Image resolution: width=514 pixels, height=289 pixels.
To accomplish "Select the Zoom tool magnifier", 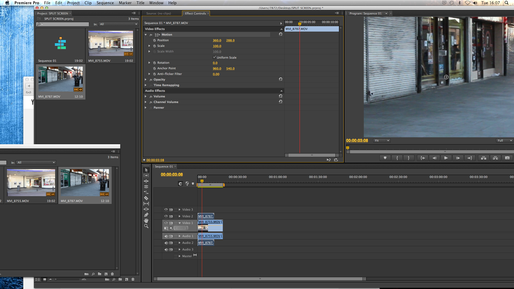I will click(x=146, y=226).
